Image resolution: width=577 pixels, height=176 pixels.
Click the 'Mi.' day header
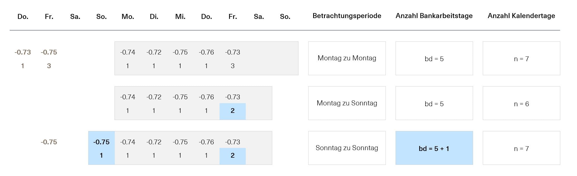180,17
